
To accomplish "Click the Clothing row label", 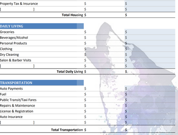I will [x=6, y=49].
